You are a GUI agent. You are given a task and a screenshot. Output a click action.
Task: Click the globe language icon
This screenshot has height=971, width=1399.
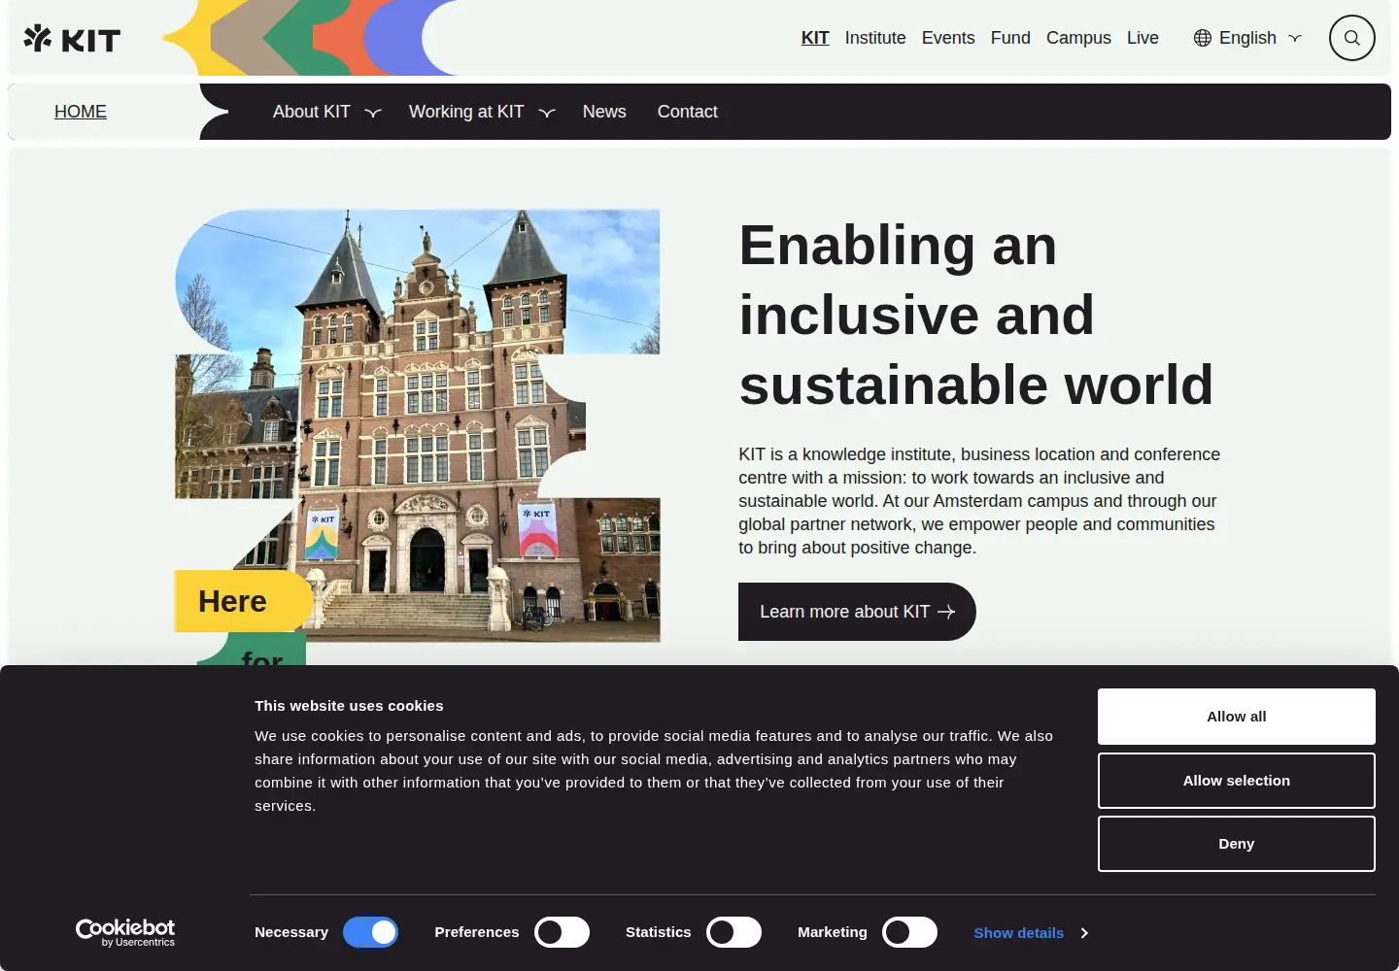(x=1203, y=38)
